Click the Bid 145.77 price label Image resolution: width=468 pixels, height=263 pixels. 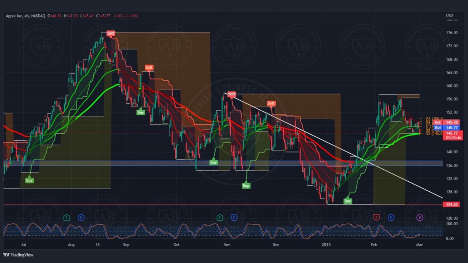point(446,127)
